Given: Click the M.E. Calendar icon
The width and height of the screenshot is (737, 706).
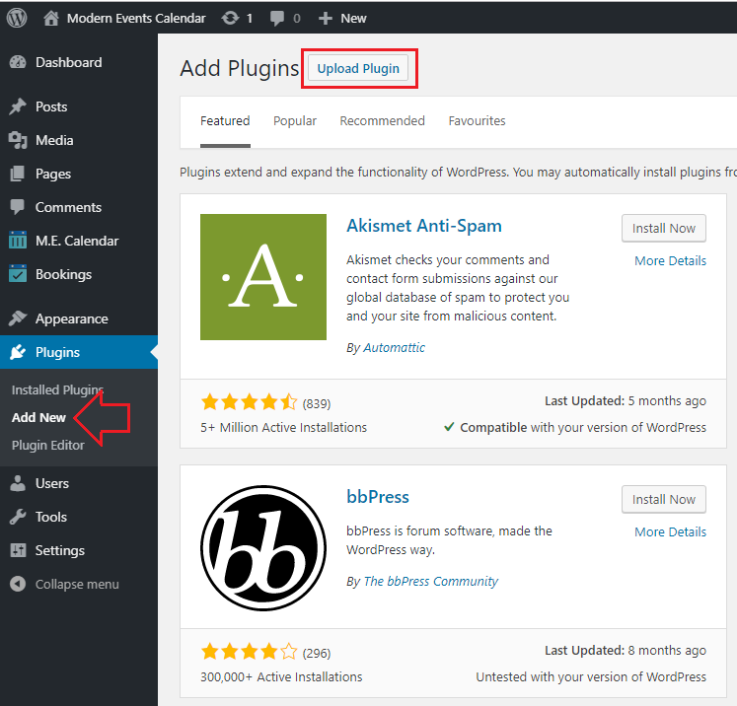Looking at the screenshot, I should click(x=18, y=240).
